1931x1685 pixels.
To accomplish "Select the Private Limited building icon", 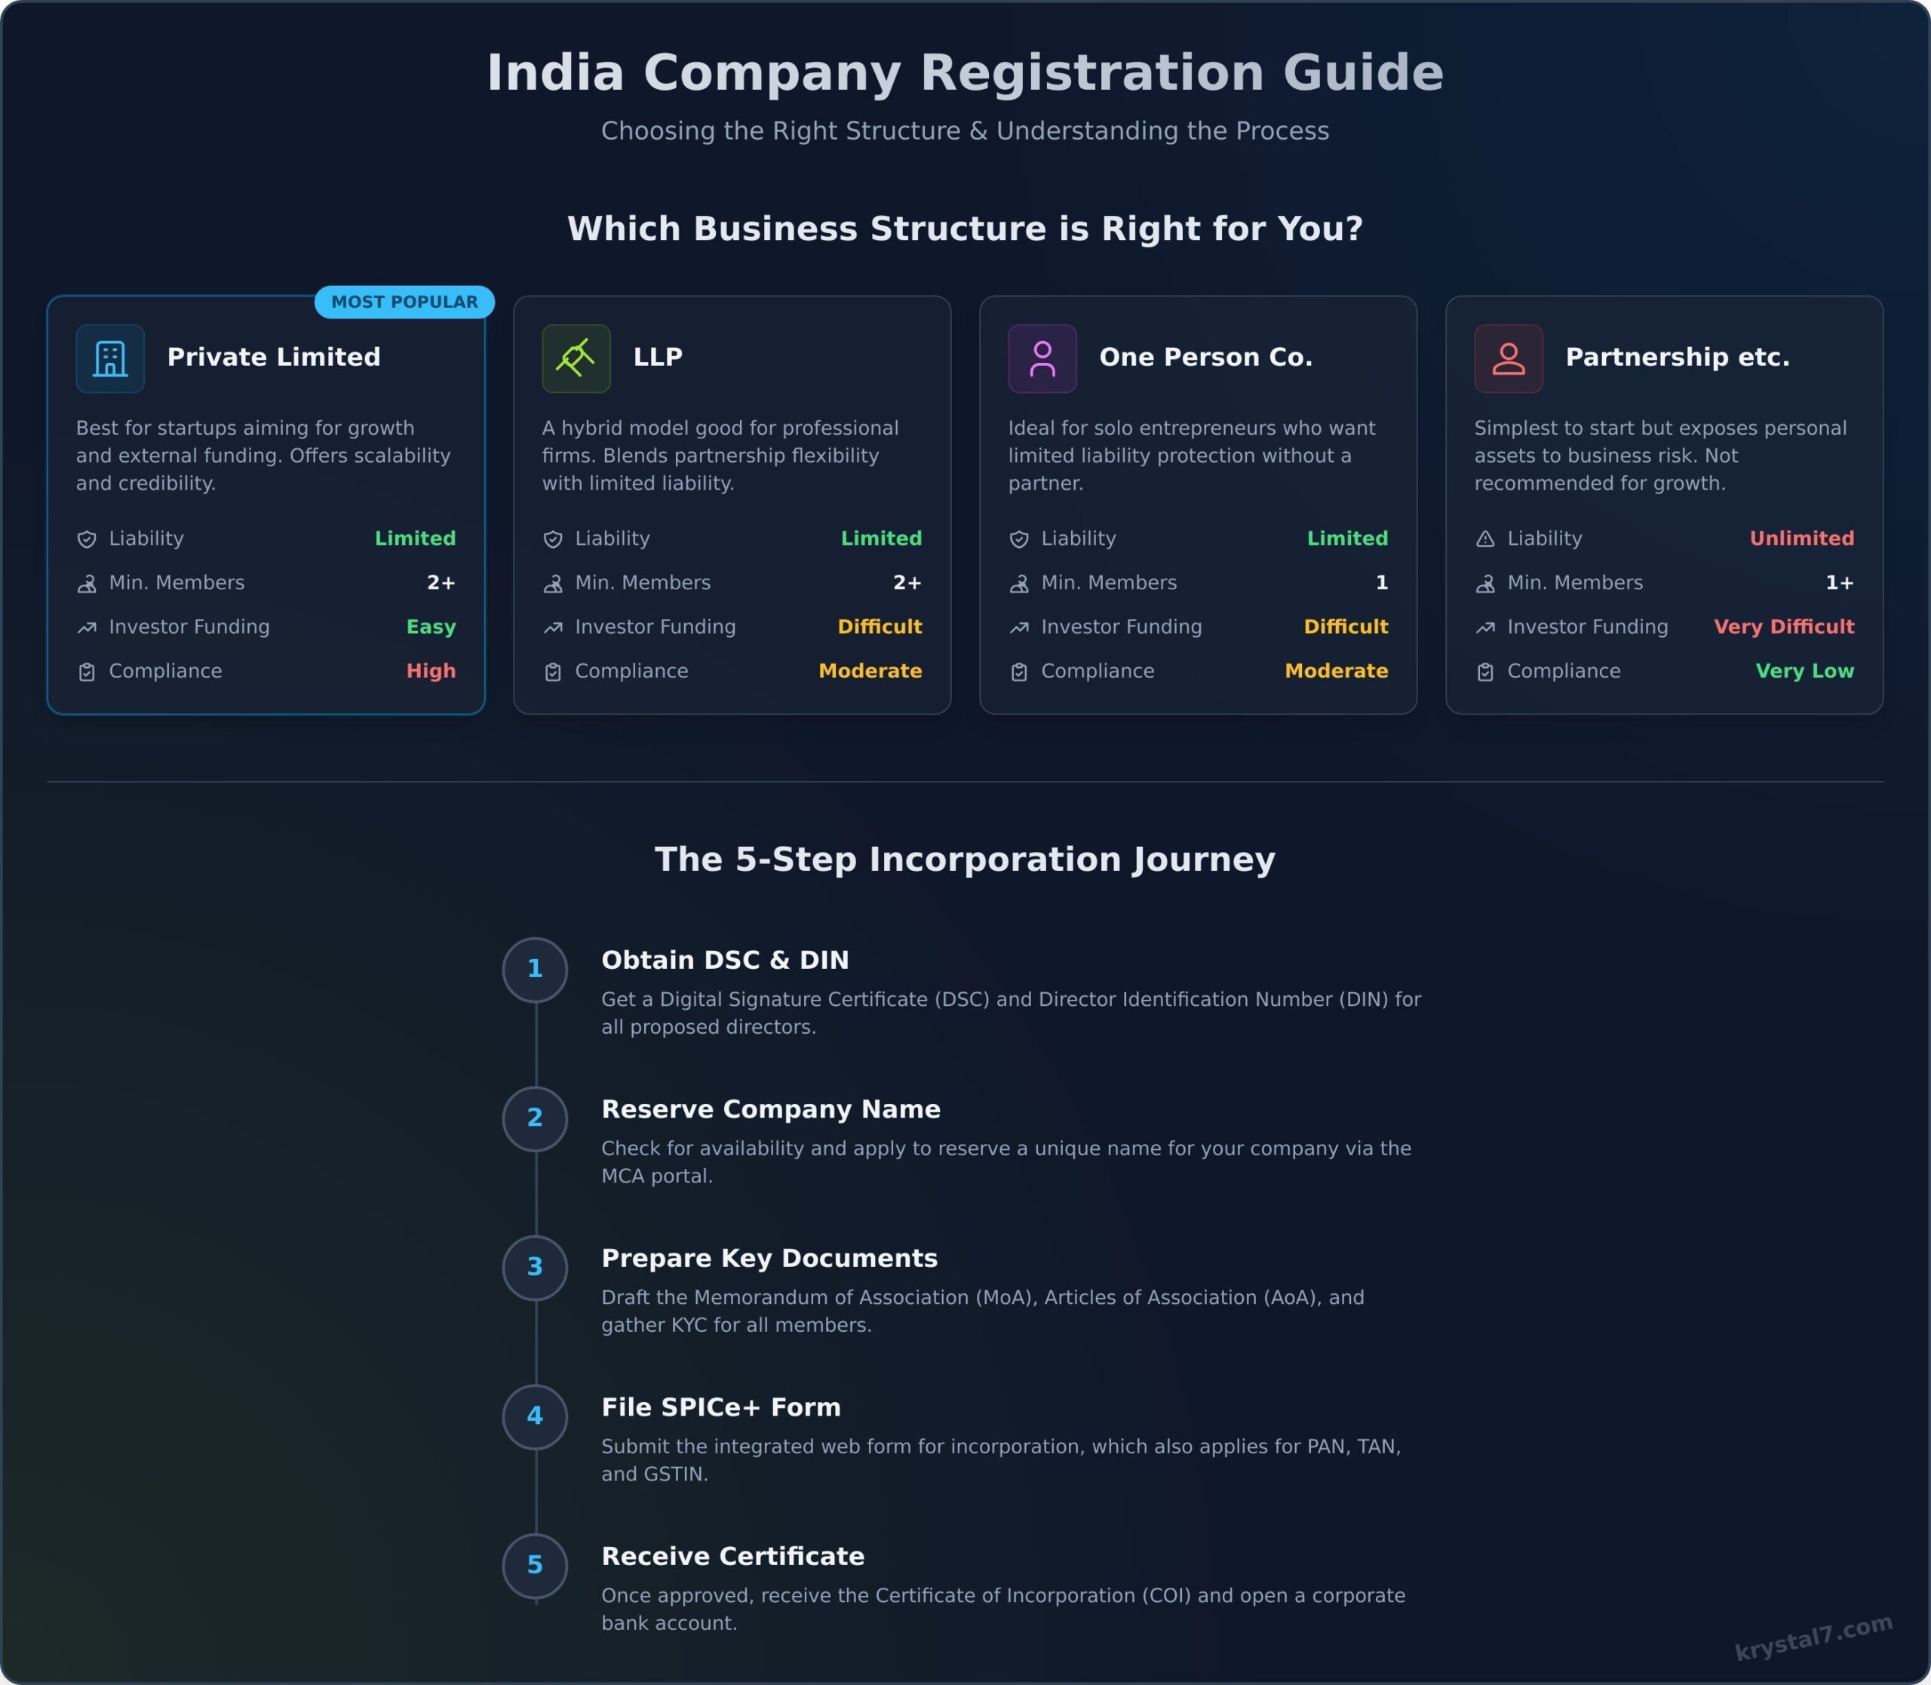I will tap(110, 358).
